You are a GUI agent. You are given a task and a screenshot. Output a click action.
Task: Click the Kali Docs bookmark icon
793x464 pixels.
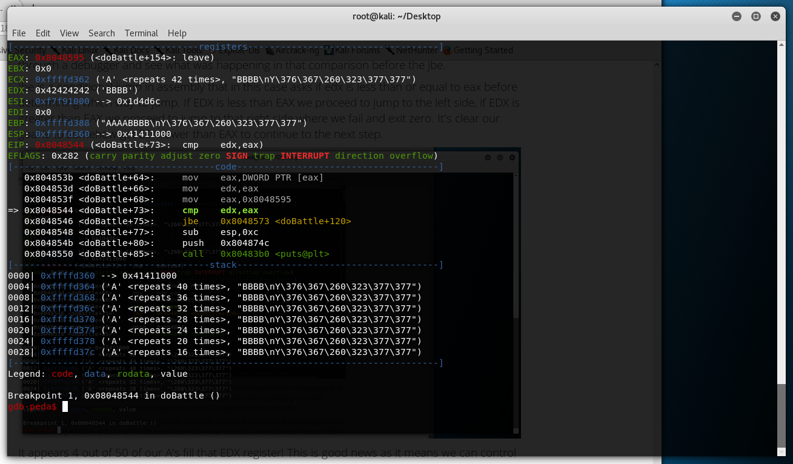click(107, 50)
